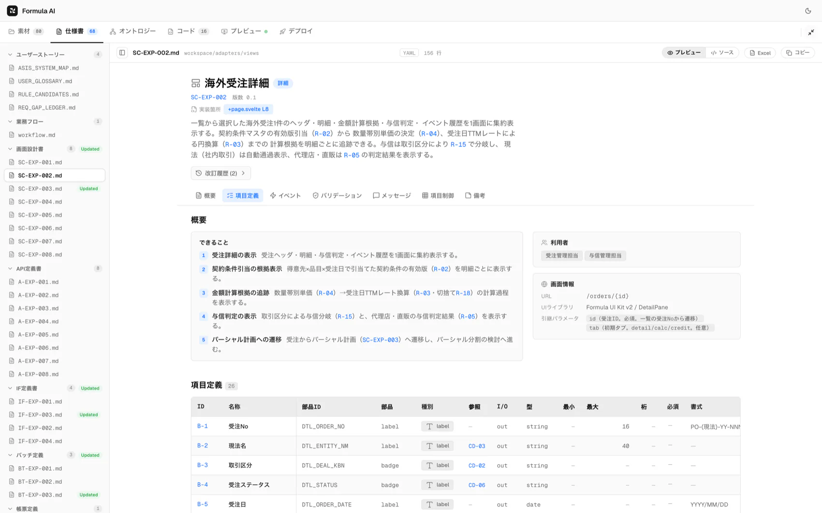Open CD-06 reference in 受注ステータス row
Screen dimensions: 822x513
coord(477,485)
